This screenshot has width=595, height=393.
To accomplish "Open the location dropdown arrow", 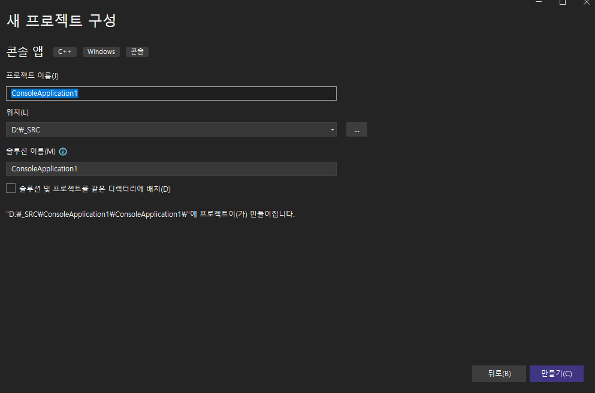I will pos(333,130).
